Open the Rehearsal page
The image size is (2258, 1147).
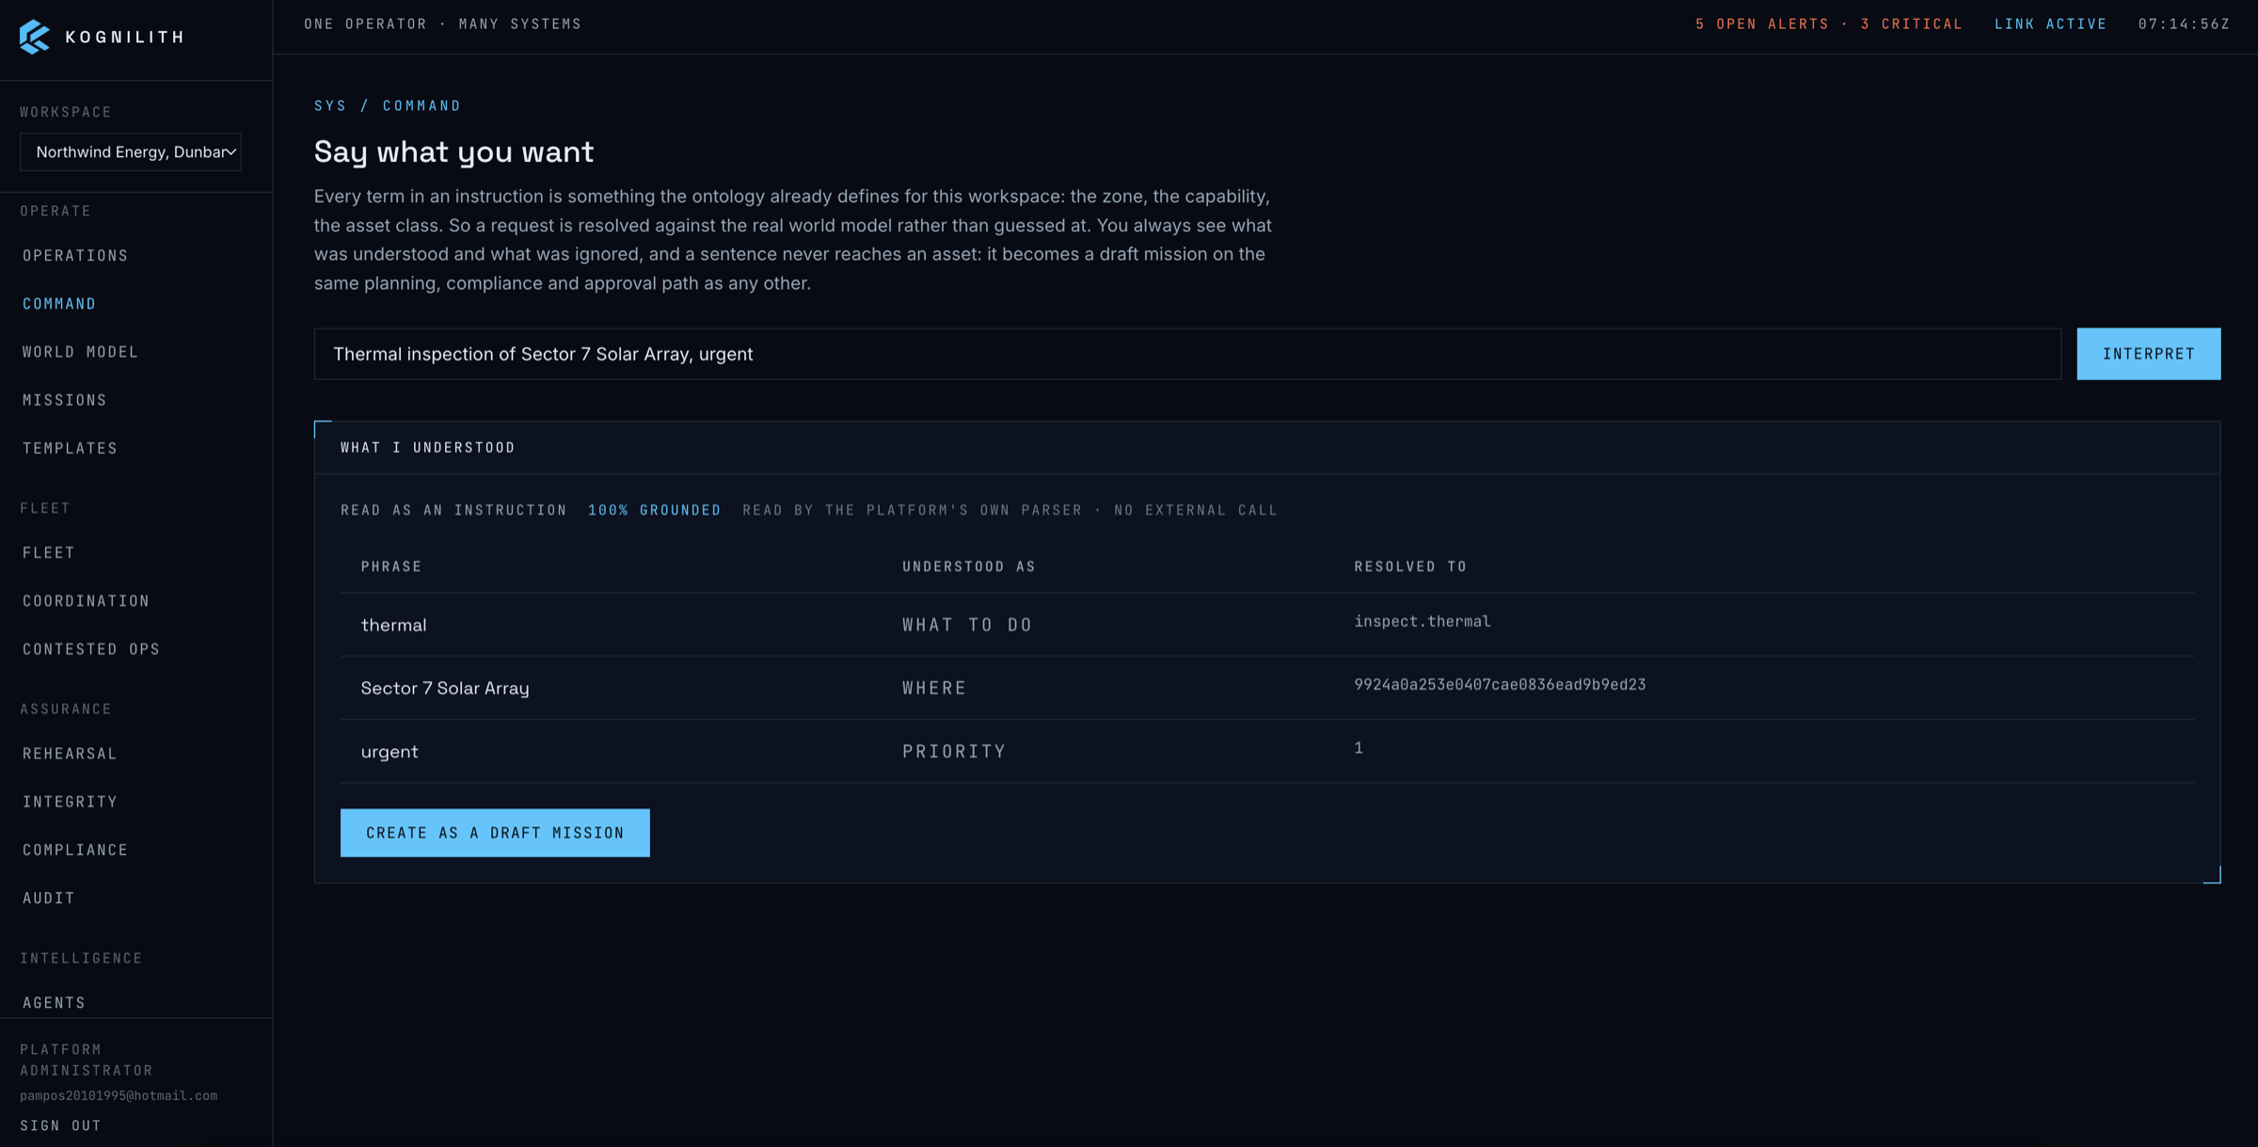click(71, 752)
